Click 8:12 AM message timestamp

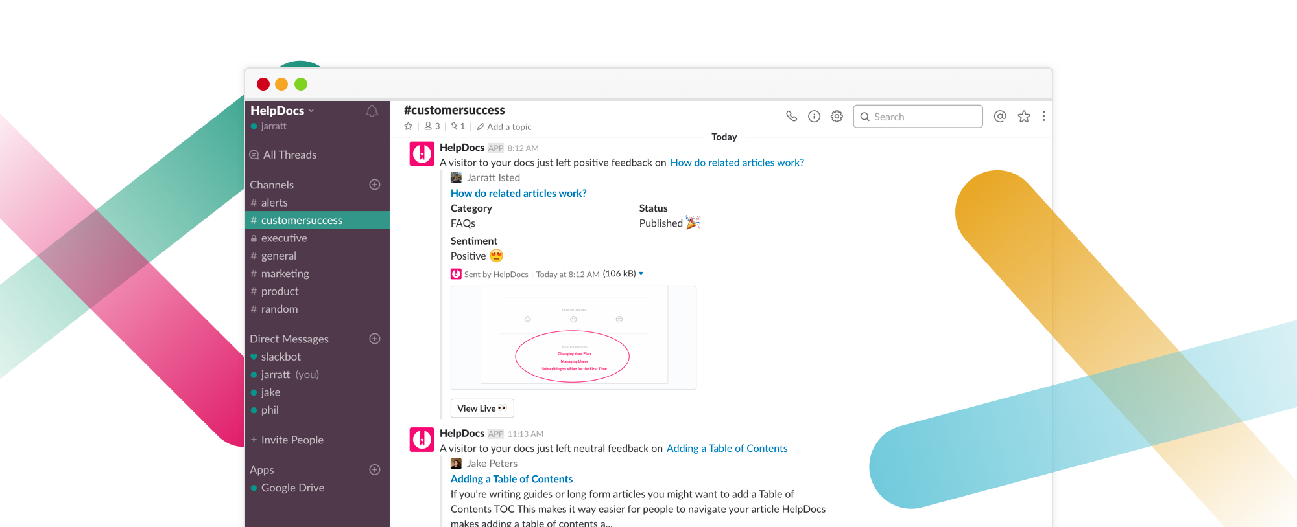click(523, 148)
